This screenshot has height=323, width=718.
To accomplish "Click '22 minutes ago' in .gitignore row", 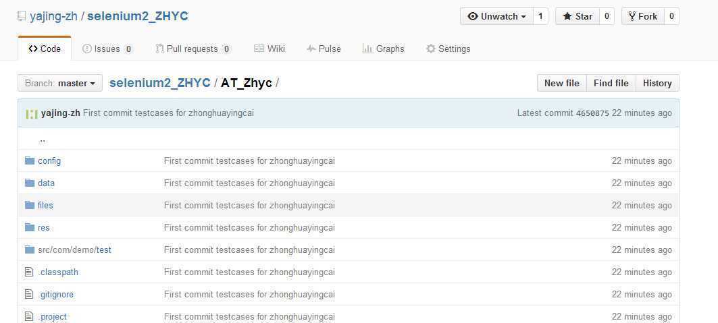I will 642,294.
